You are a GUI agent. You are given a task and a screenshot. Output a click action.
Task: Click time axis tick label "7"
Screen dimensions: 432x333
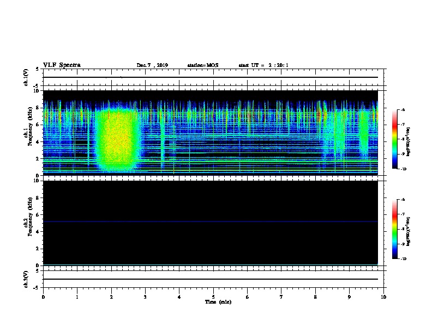tap(281, 297)
